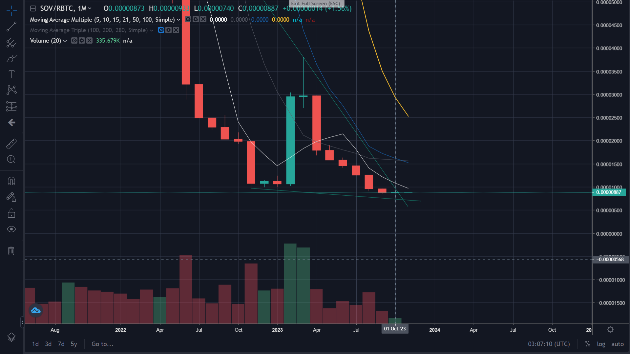Viewport: 630px width, 354px height.
Task: Toggle lock all drawing tools
Action: tap(11, 213)
